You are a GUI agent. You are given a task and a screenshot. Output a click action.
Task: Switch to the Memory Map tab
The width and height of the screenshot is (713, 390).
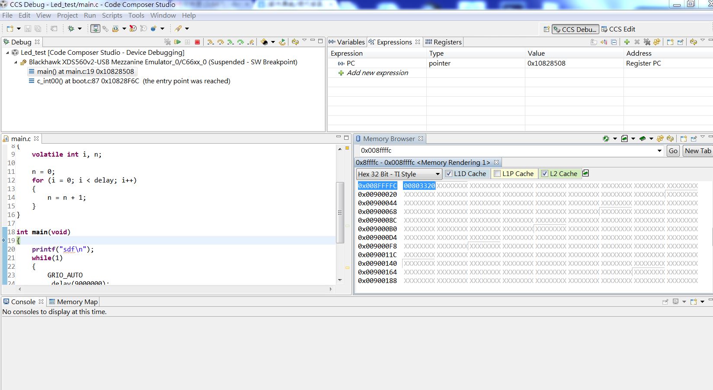(74, 302)
